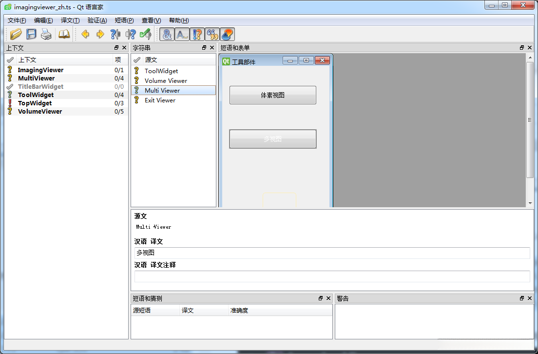
Task: Float the 短语和猜测 panel
Action: [x=321, y=298]
